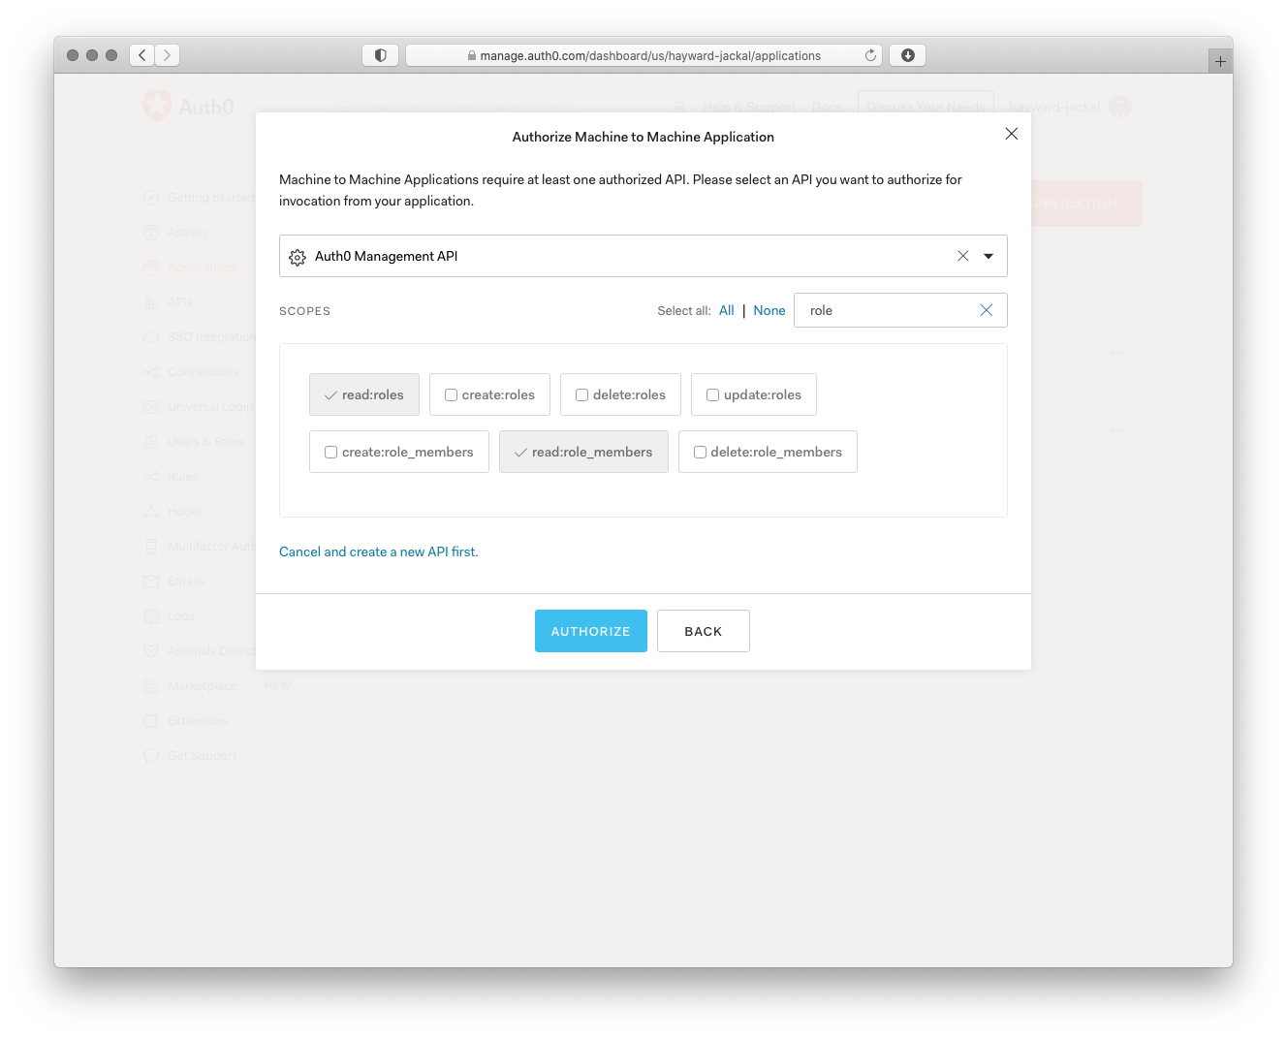Image resolution: width=1287 pixels, height=1039 pixels.
Task: Open a new browser tab with plus
Action: tap(1220, 61)
